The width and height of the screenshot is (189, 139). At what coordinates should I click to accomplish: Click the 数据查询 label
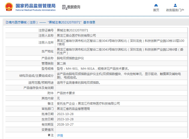pyautogui.click(x=74, y=7)
